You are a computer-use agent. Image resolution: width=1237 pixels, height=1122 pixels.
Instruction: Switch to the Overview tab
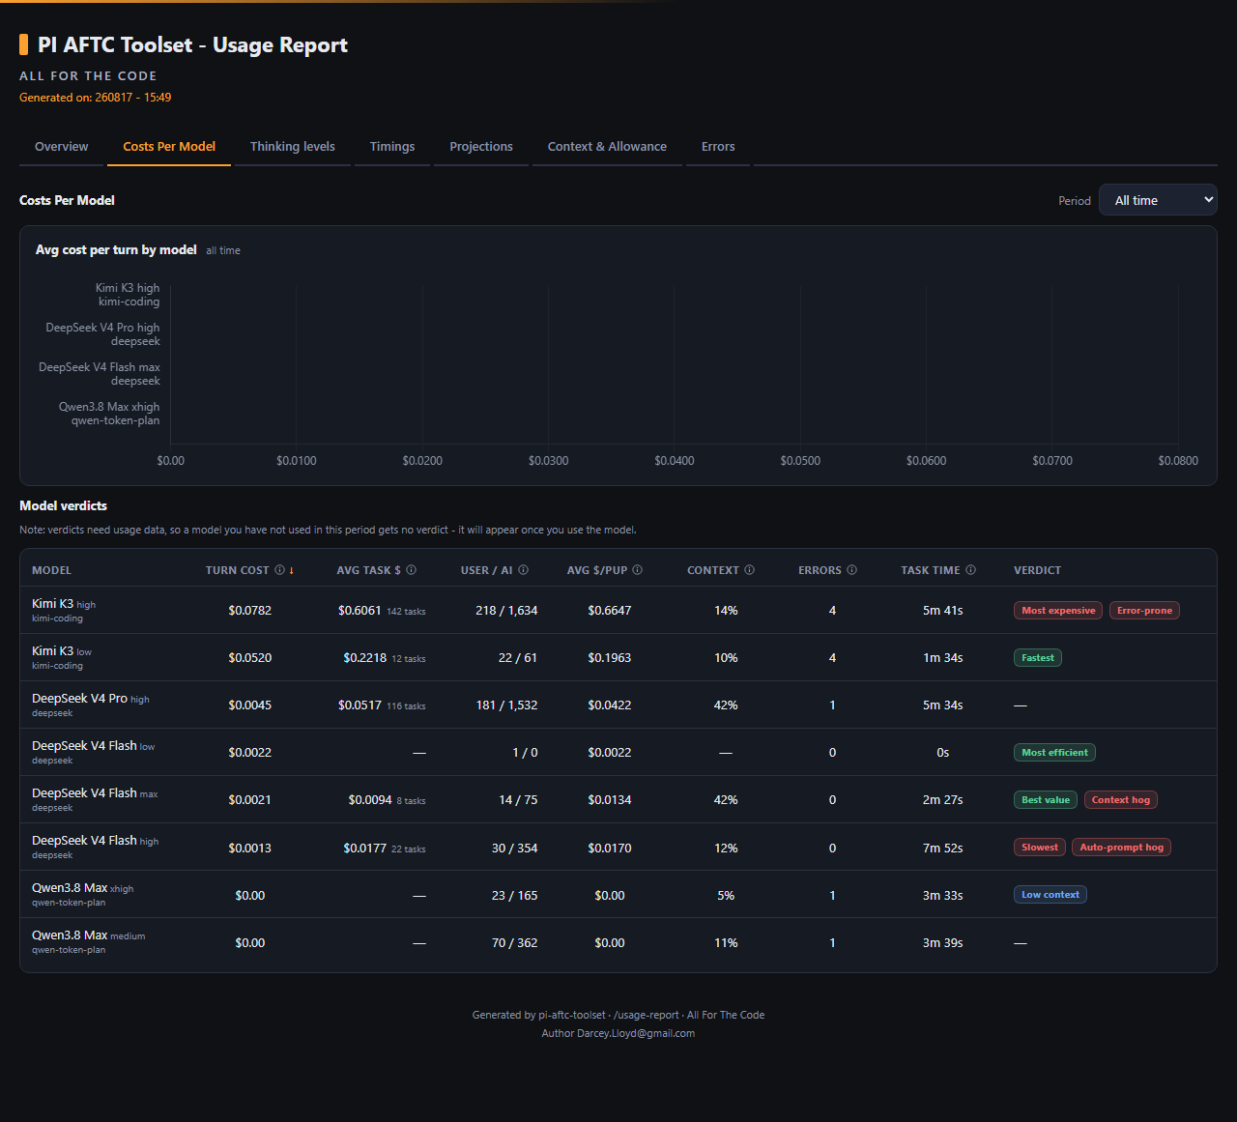[x=62, y=147]
